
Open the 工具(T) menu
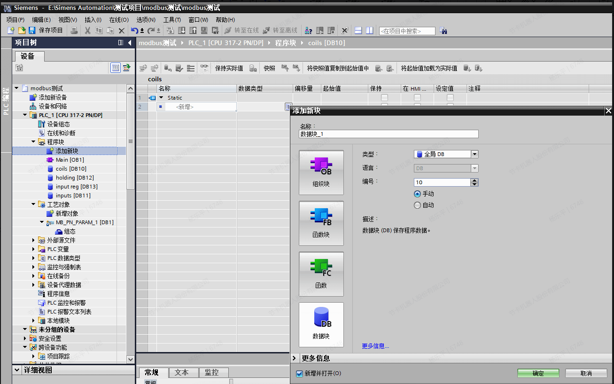tap(172, 20)
